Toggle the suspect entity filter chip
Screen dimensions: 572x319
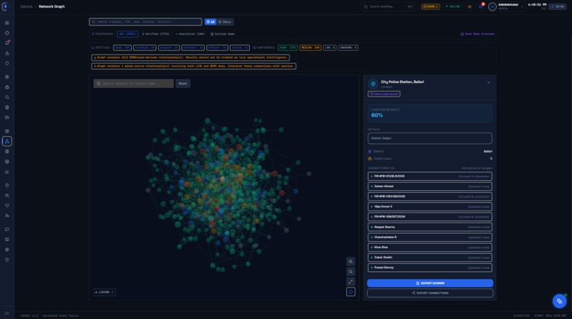click(x=169, y=47)
